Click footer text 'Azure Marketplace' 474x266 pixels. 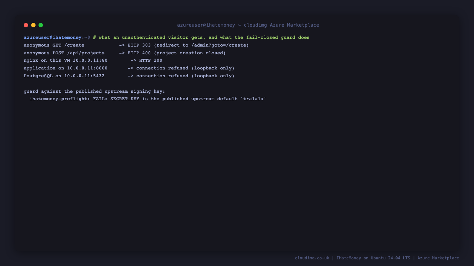(x=438, y=258)
